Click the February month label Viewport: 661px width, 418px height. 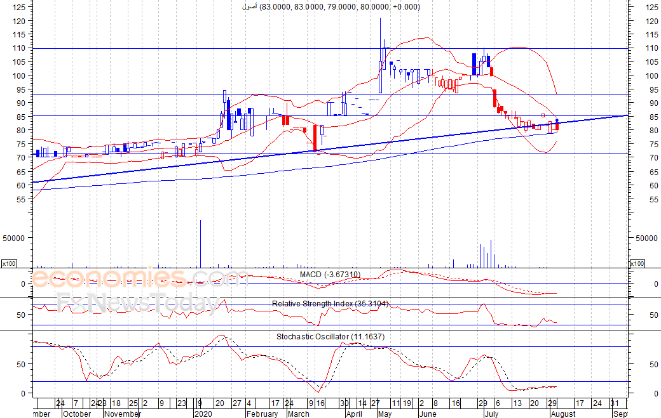(x=262, y=414)
